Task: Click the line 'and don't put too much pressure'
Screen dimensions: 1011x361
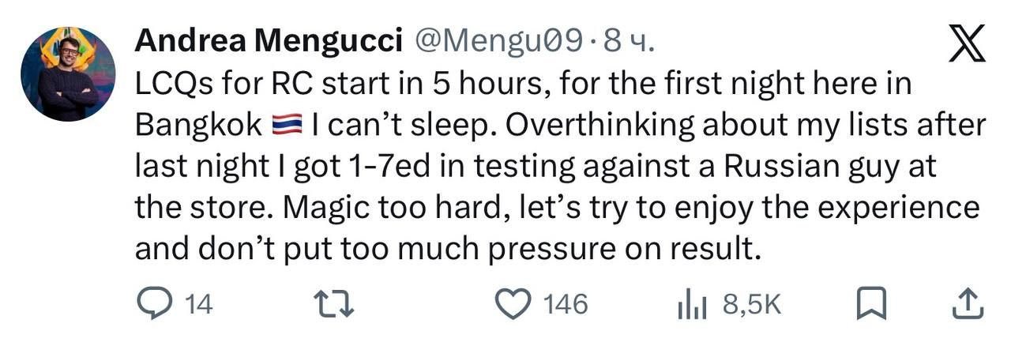Action: click(x=447, y=248)
